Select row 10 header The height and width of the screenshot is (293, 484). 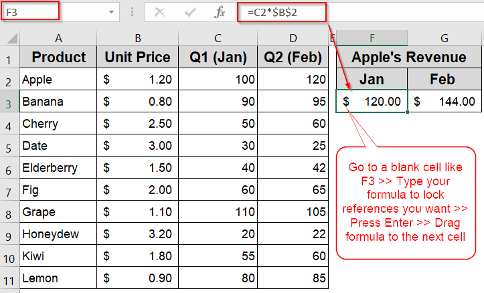pos(9,256)
